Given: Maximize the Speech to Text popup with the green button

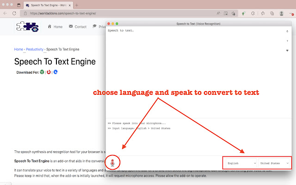Looking at the screenshot, I should click(x=117, y=24).
